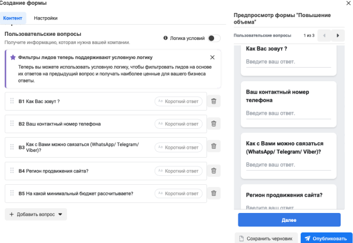Grab drag handle of question B1
353x243 pixels.
(x=11, y=101)
